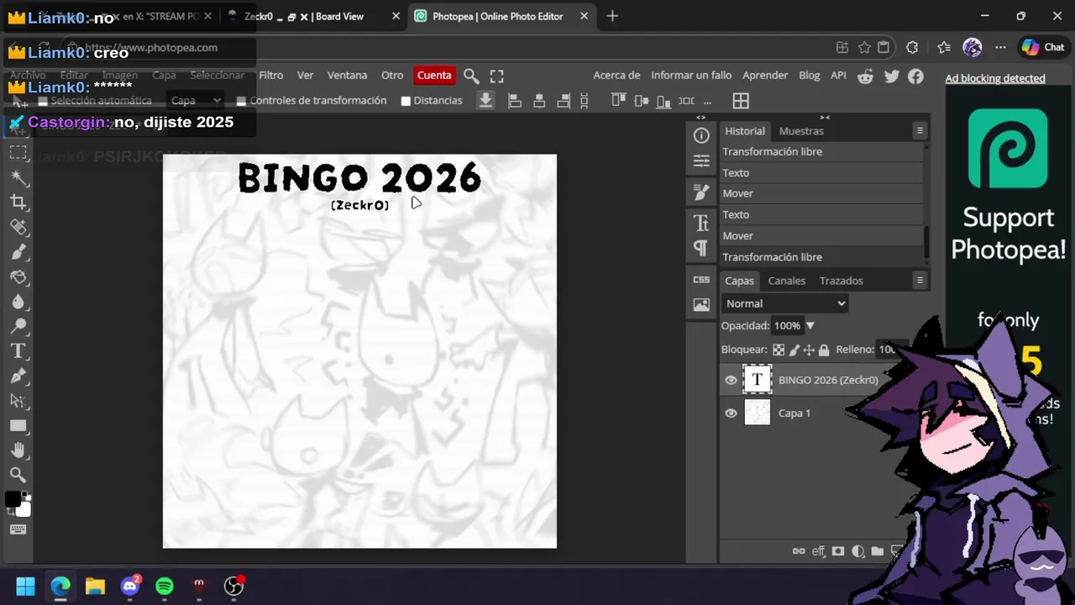Align bottom edges icon
Image resolution: width=1075 pixels, height=605 pixels.
point(663,100)
